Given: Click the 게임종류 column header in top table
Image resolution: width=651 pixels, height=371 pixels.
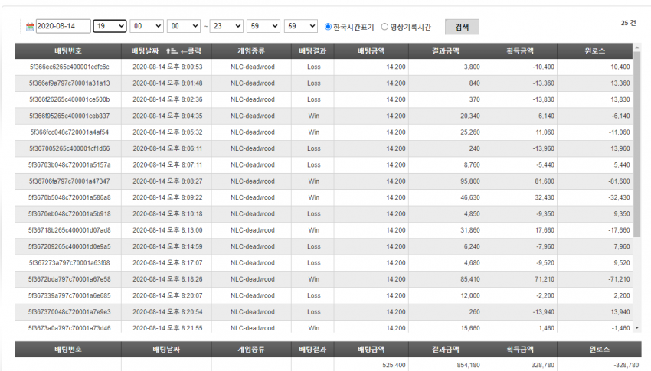Looking at the screenshot, I should (x=251, y=51).
